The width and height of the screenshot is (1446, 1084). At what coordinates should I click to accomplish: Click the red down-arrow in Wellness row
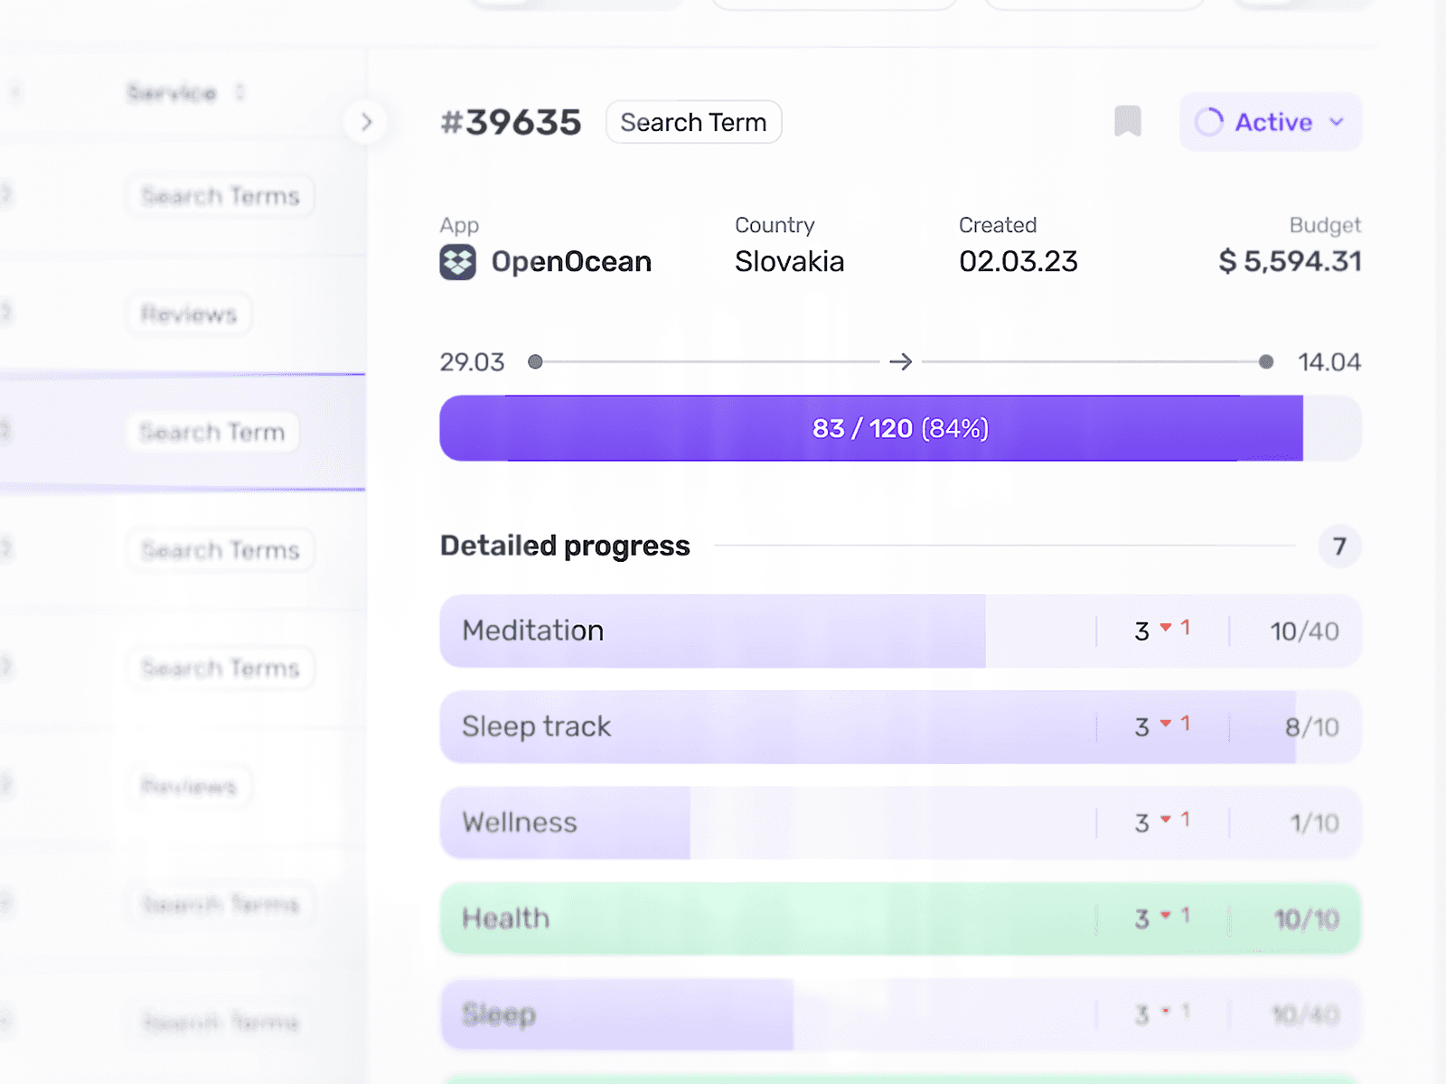pyautogui.click(x=1166, y=818)
